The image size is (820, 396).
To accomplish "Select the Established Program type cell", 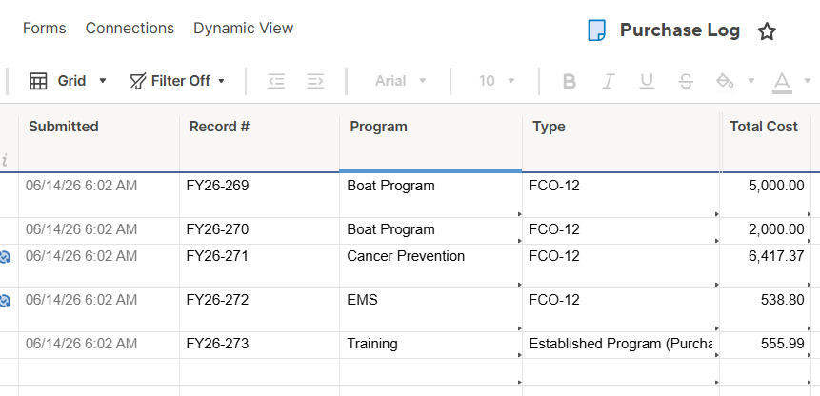I will 621,346.
